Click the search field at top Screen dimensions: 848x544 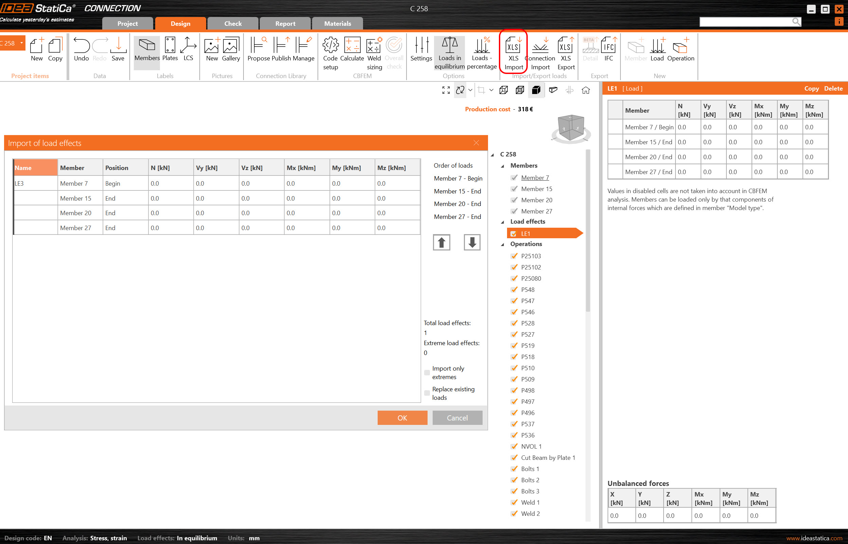pos(745,22)
